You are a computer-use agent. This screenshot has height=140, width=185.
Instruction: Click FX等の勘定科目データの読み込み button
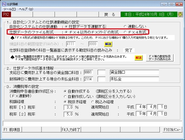(x=160, y=58)
